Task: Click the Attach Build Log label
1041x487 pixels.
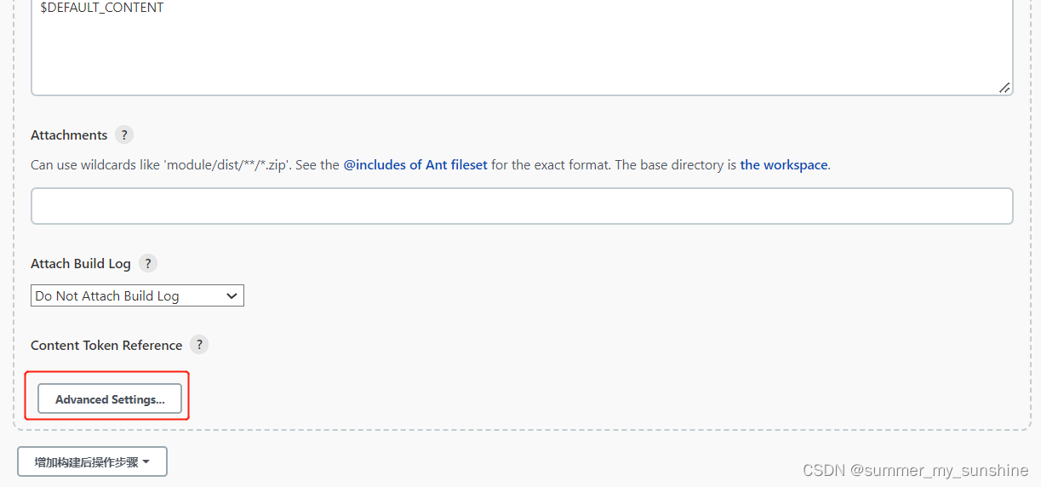Action: 81,263
